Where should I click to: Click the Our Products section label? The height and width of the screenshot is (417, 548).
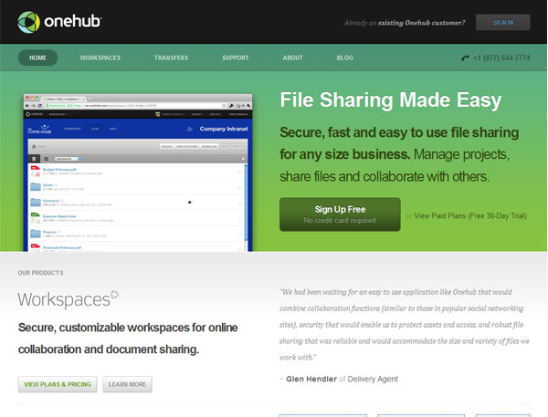tap(40, 273)
